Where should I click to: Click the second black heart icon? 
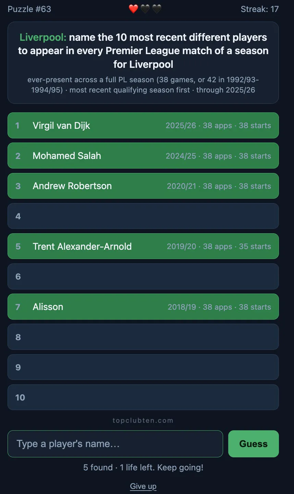145,9
